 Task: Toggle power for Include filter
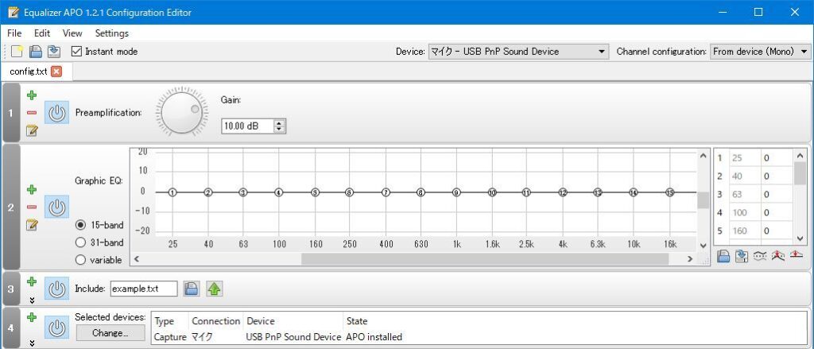tap(56, 289)
